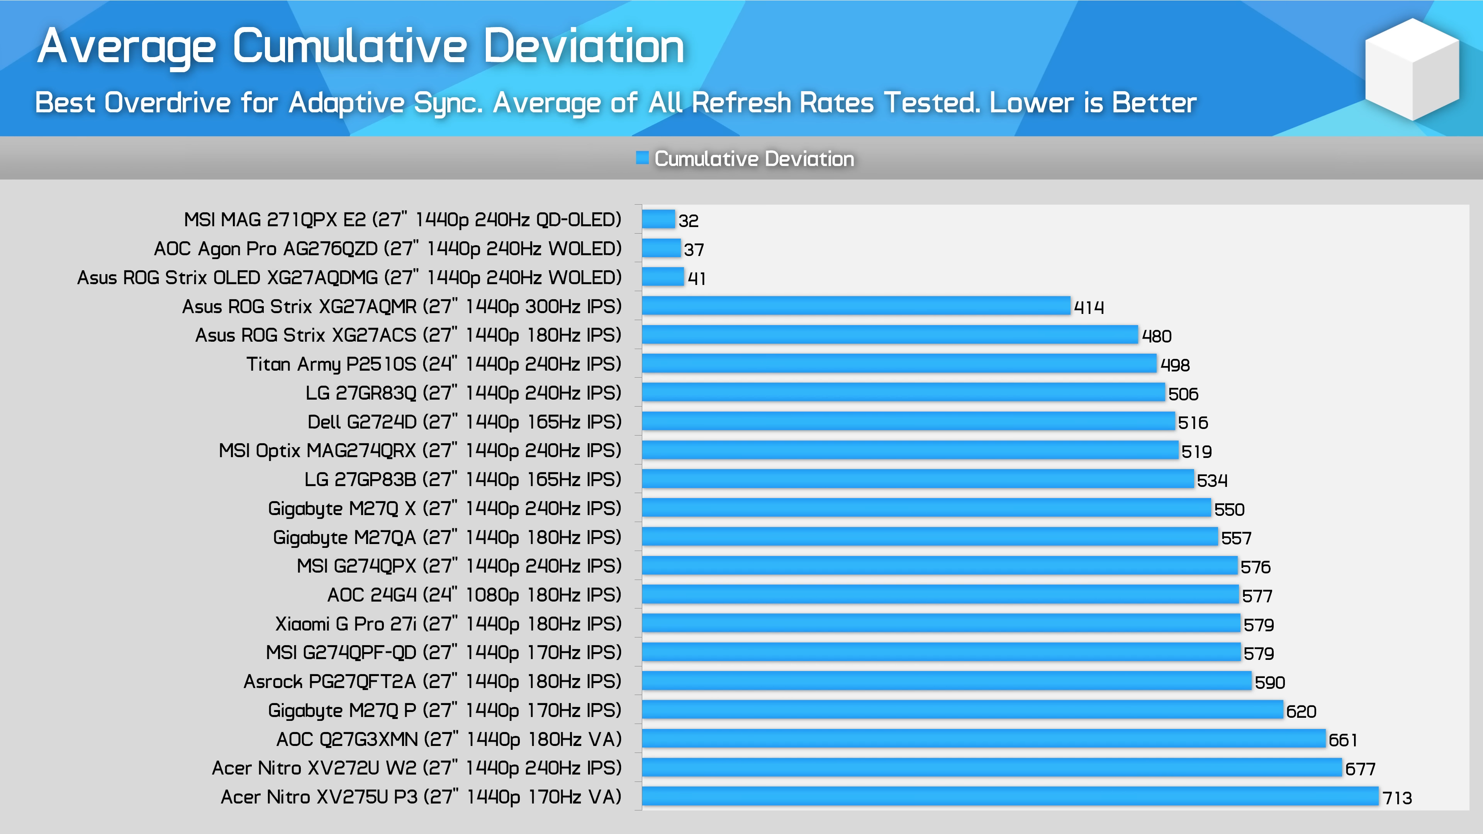Select the Gigabyte M27QA label
The image size is (1483, 834).
coord(447,537)
